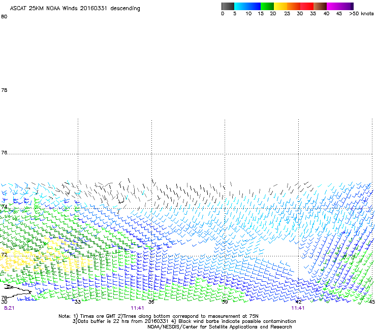The image size is (376, 330).
Task: Pick the brown 35-40 knots legend segment
Action: [320, 6]
